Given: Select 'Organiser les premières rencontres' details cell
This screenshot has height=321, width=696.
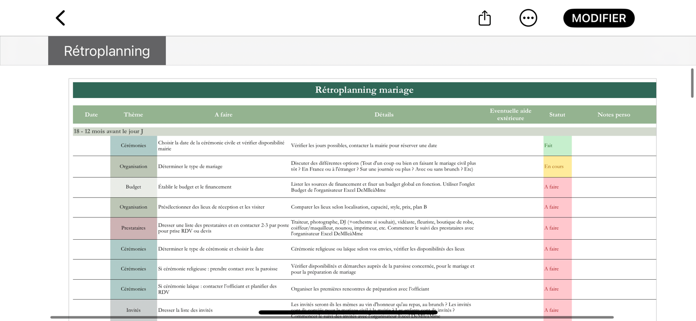Looking at the screenshot, I should [x=384, y=289].
